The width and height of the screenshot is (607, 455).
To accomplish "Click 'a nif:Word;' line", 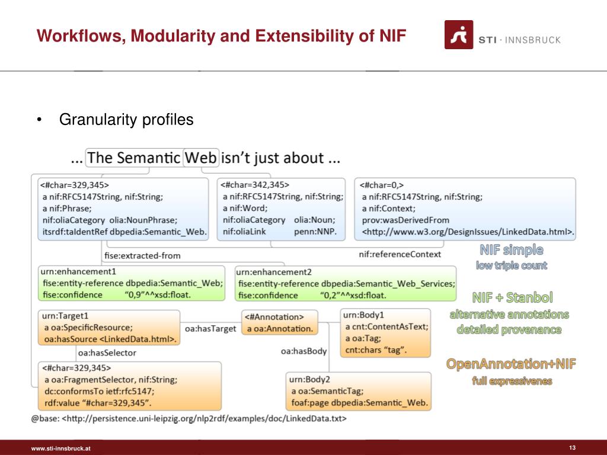I will 245,208.
